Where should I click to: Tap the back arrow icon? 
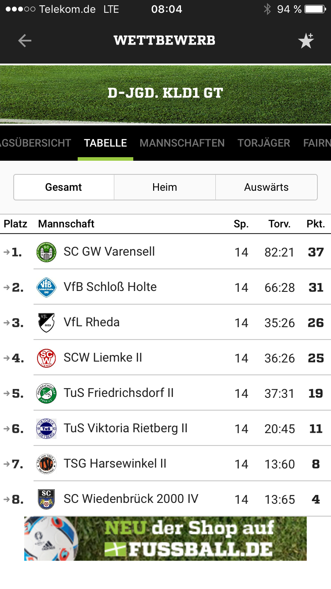click(25, 41)
